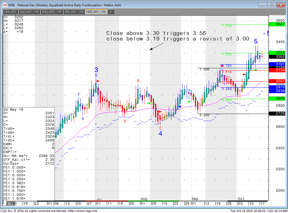This screenshot has width=288, height=213.
Task: Click the green 2866 price label
Action: (277, 98)
